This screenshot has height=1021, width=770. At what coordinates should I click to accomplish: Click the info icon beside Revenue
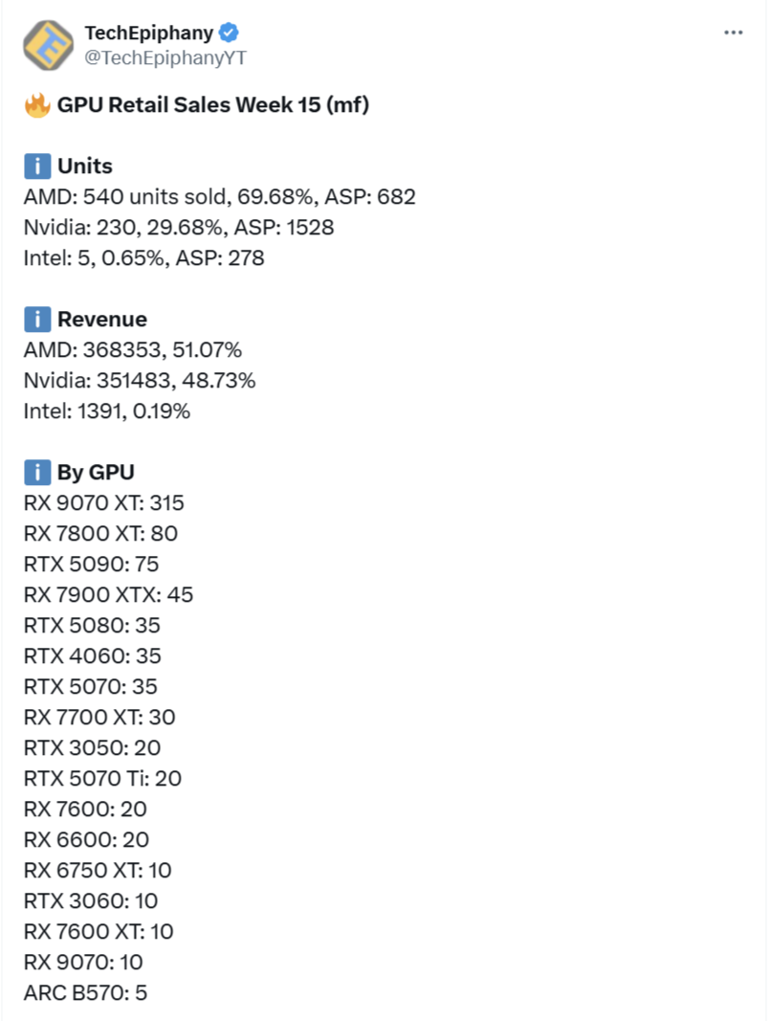[x=37, y=320]
